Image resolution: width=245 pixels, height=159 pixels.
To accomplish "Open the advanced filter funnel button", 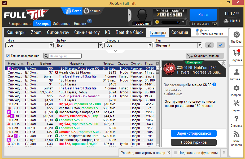I will (209, 45).
